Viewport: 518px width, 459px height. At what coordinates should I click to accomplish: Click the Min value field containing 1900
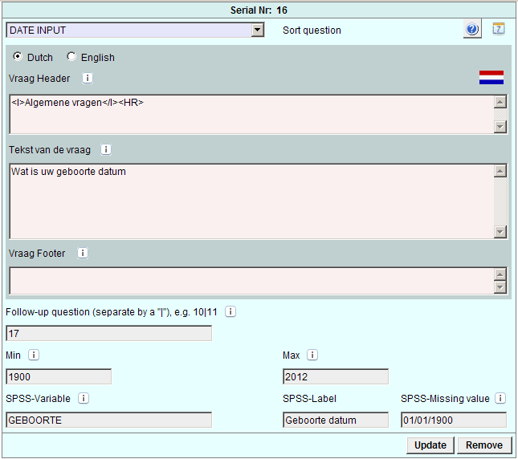click(59, 376)
